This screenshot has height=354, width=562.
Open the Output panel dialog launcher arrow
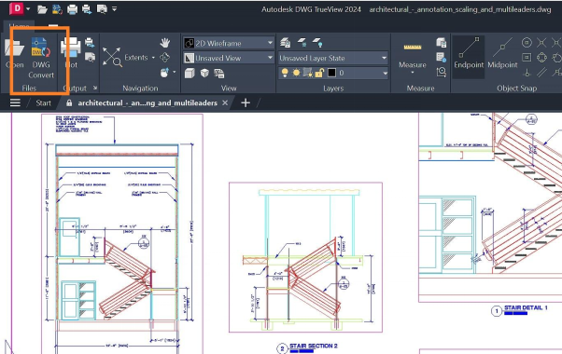[x=95, y=88]
